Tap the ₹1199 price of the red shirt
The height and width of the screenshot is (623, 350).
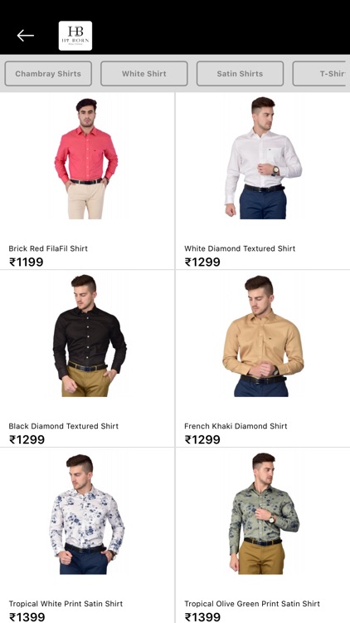tap(27, 262)
